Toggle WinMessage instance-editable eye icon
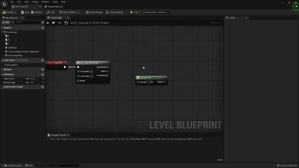This screenshot has width=299, height=168. [43, 83]
